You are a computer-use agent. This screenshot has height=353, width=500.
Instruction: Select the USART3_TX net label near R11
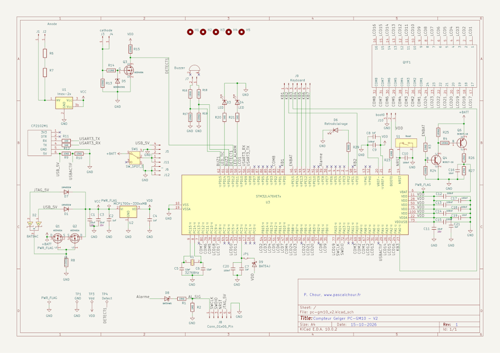[90, 139]
